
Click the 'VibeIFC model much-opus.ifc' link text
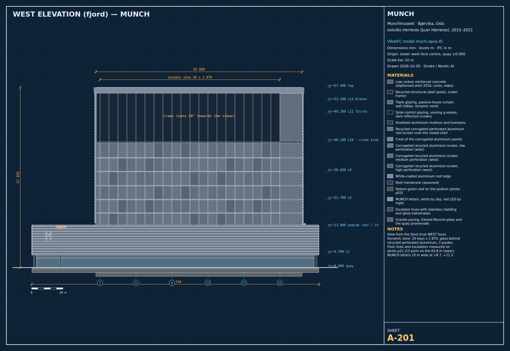click(x=415, y=41)
